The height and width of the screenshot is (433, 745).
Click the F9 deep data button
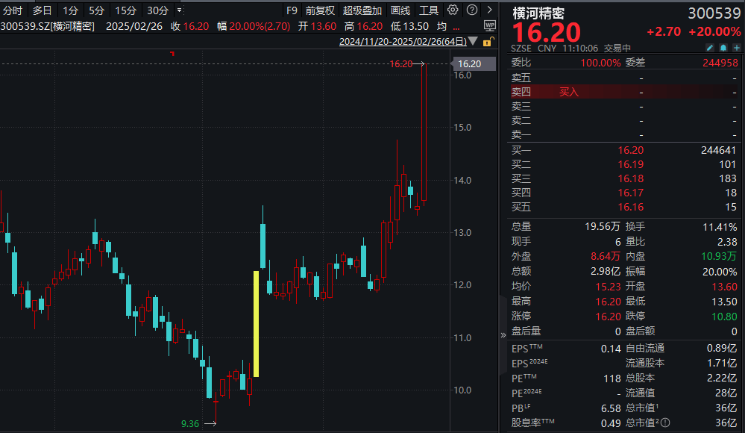(x=292, y=10)
